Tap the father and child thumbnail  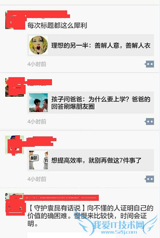point(38,103)
